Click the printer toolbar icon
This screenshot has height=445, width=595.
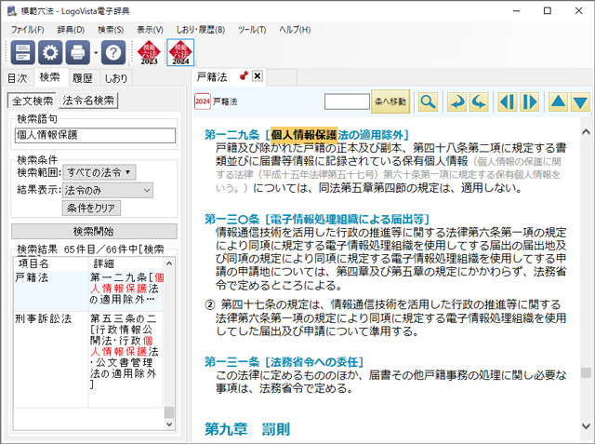click(x=78, y=52)
